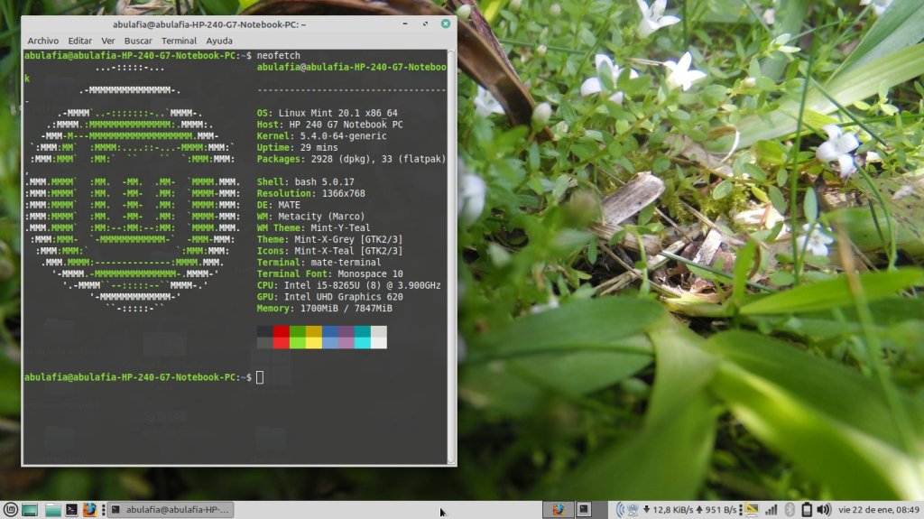Launch terminal from the panel launcher
Viewport: 924px width, 519px height.
tap(71, 510)
